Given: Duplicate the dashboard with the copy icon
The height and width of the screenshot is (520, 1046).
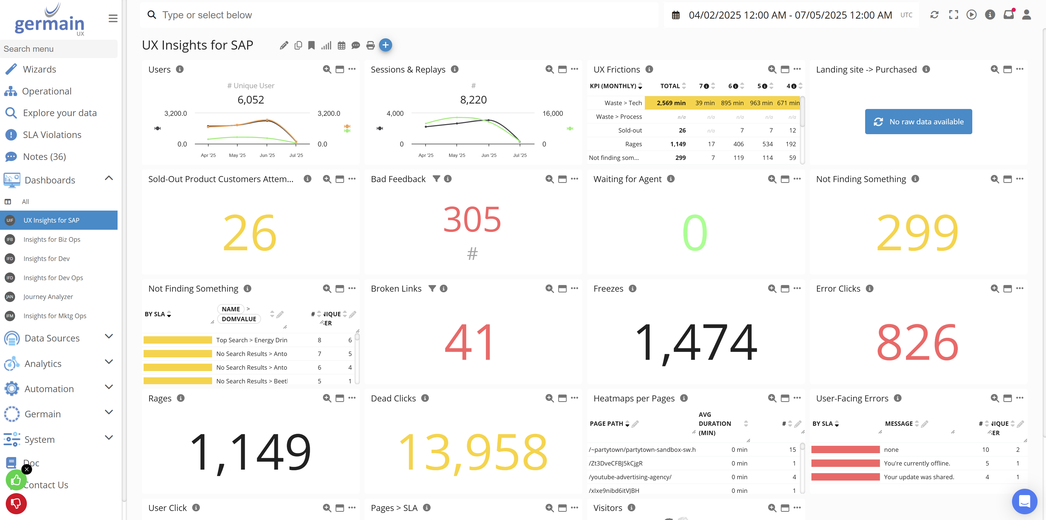Looking at the screenshot, I should [x=298, y=45].
